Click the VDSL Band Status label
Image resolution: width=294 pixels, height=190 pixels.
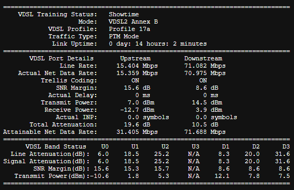(x=56, y=146)
